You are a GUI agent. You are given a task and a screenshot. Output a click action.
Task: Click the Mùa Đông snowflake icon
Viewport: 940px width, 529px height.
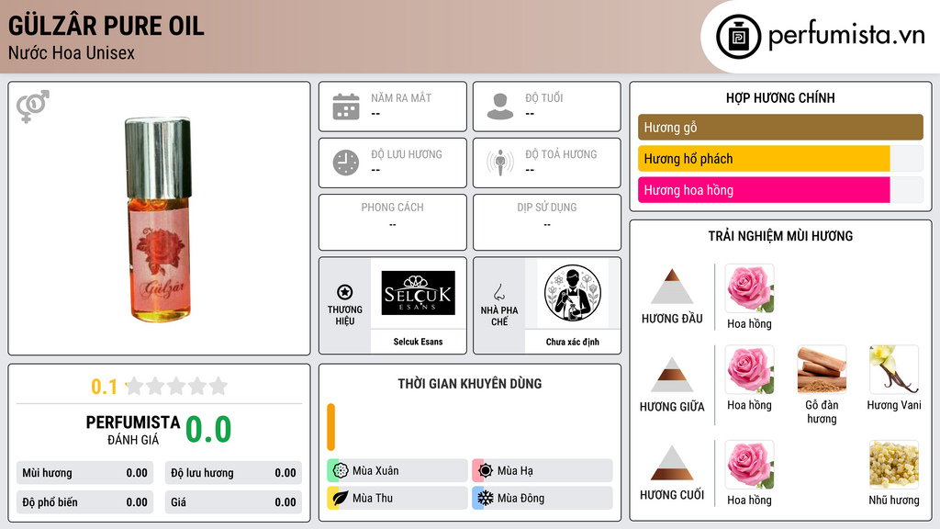[x=486, y=498]
